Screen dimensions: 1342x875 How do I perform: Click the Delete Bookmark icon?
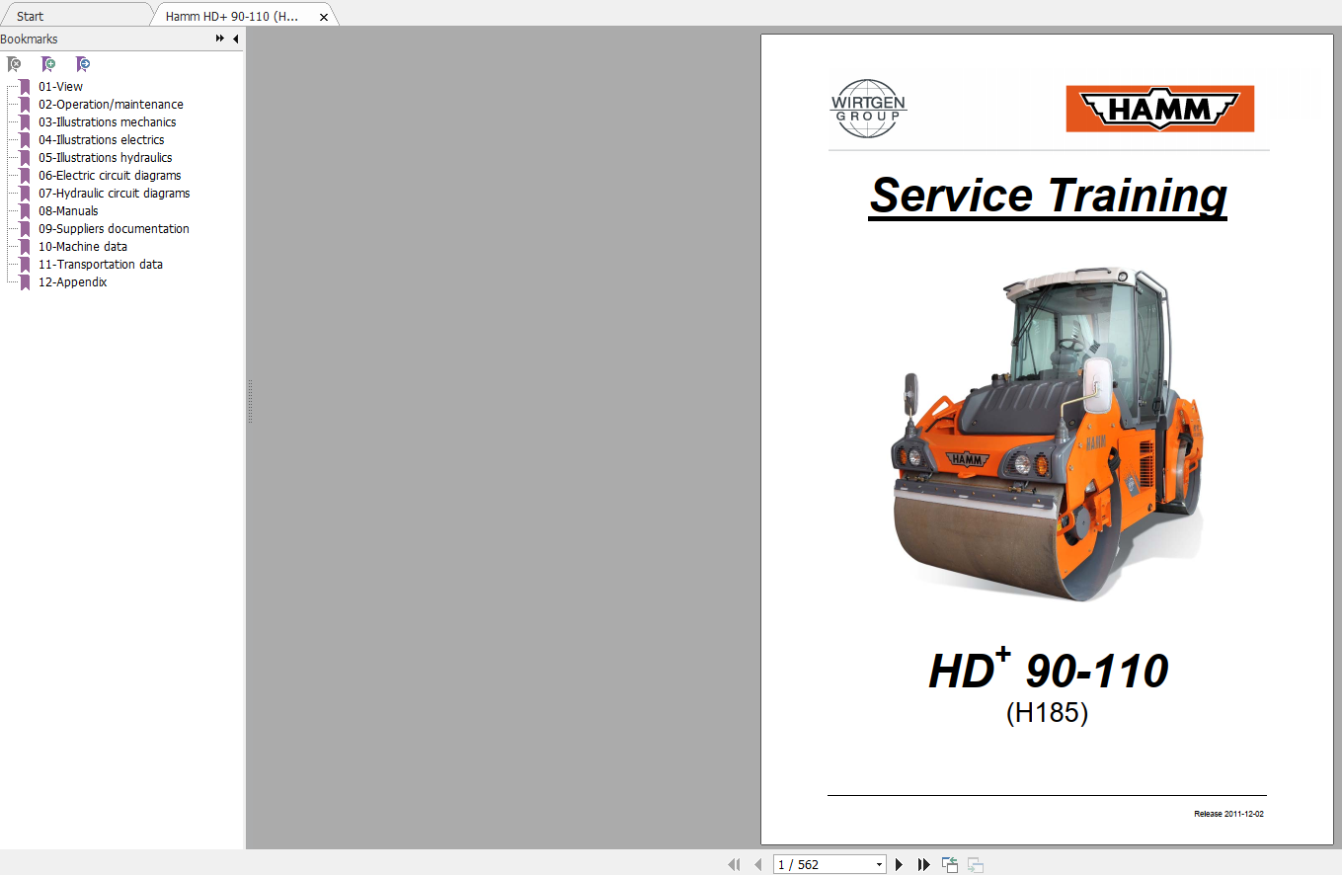pos(14,63)
